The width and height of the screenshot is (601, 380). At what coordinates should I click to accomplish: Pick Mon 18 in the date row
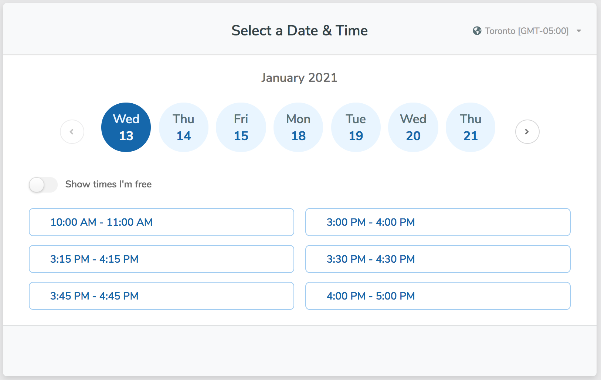coord(298,127)
